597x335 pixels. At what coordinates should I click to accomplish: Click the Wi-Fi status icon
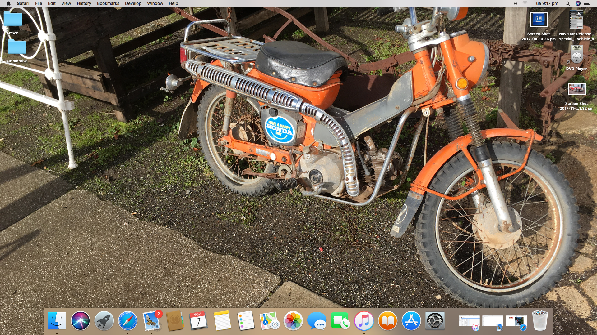point(525,3)
